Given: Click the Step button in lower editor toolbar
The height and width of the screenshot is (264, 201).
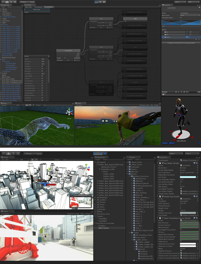Looking at the screenshot, I should click(x=105, y=154).
